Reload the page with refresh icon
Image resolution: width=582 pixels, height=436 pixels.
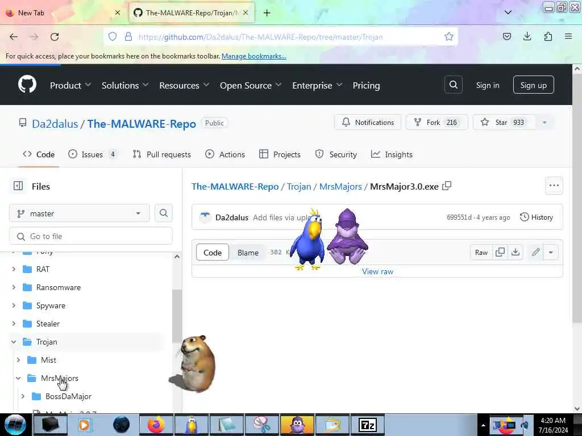pos(55,37)
